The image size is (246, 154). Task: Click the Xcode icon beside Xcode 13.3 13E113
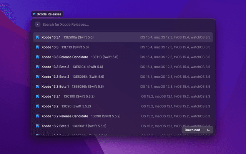click(37, 47)
